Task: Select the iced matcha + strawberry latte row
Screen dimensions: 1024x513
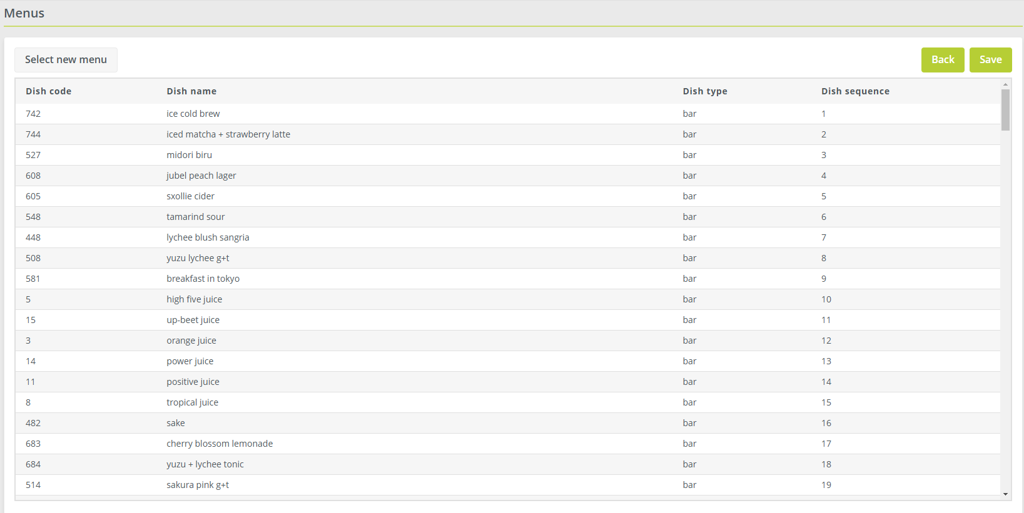Action: pyautogui.click(x=228, y=134)
